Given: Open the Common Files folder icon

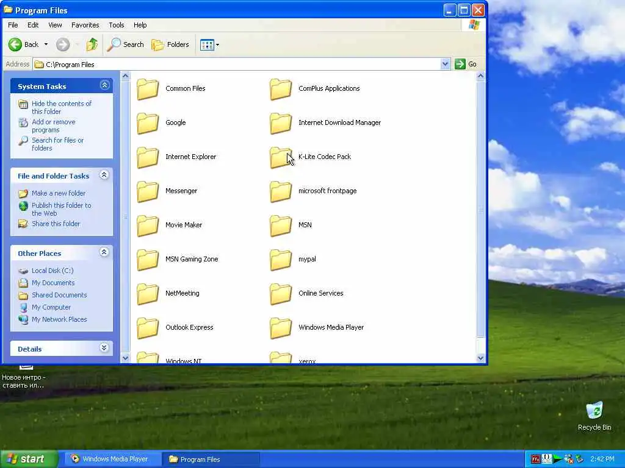Looking at the screenshot, I should (148, 89).
